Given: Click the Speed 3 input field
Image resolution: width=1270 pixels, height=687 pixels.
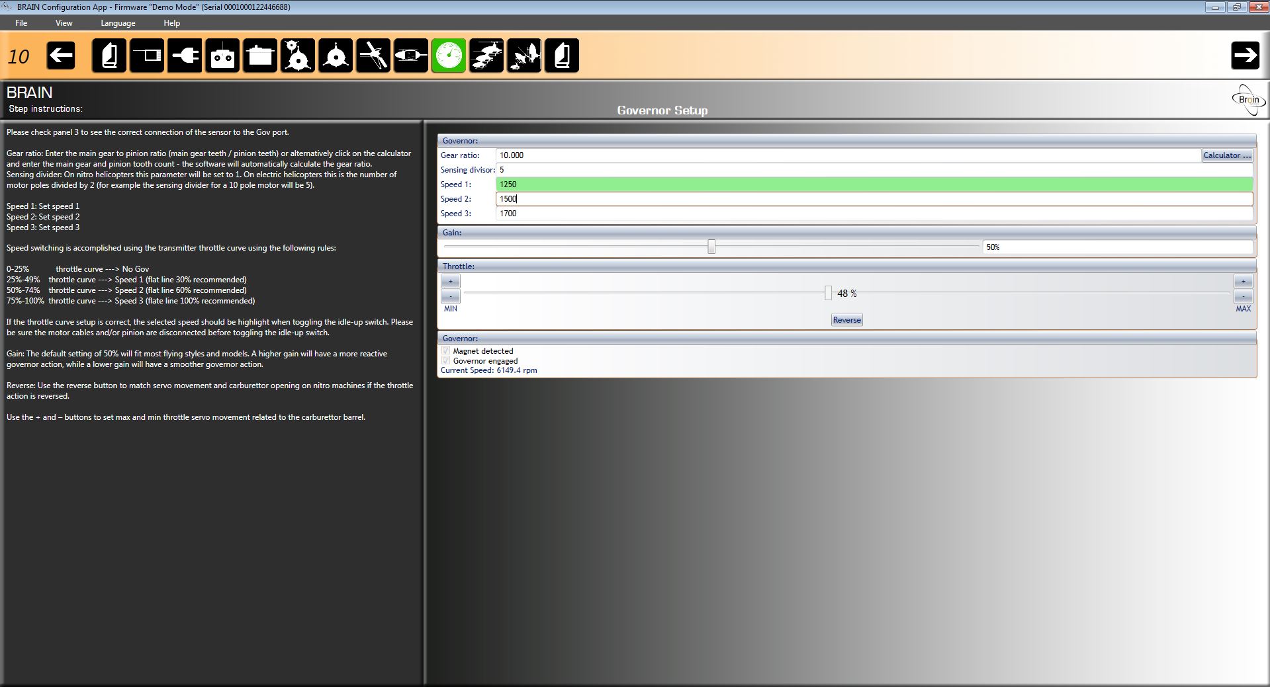Looking at the screenshot, I should point(874,214).
